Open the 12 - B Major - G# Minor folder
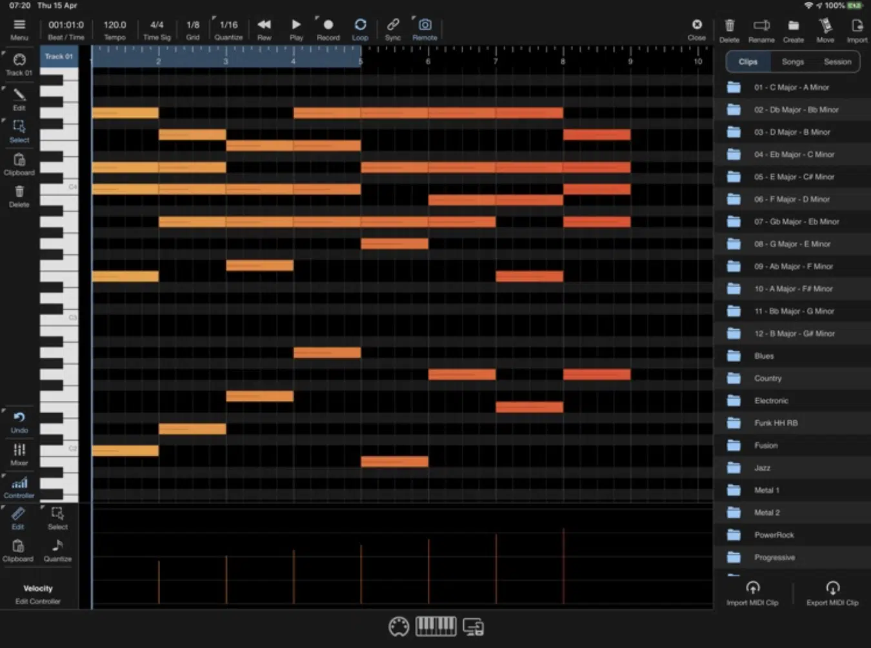This screenshot has width=871, height=648. coord(793,334)
